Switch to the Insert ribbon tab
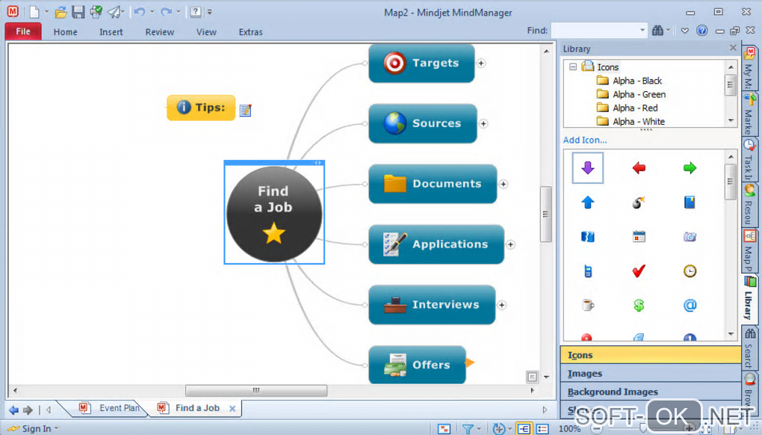 click(x=111, y=32)
